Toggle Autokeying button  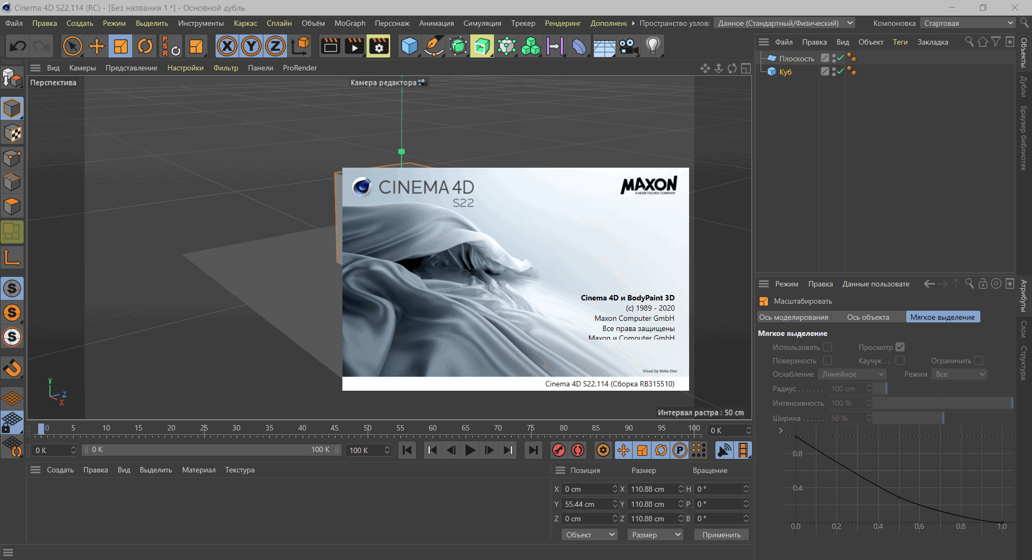click(578, 450)
